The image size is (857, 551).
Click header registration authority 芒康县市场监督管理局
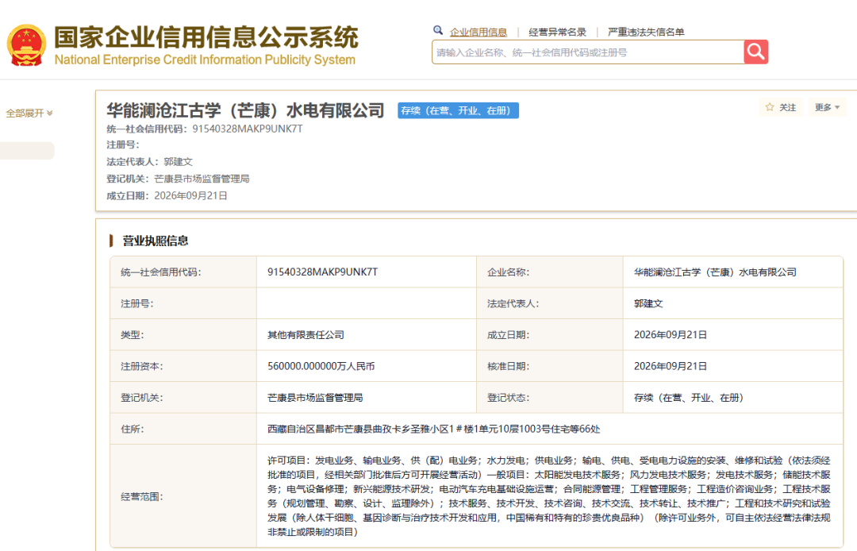(x=202, y=179)
